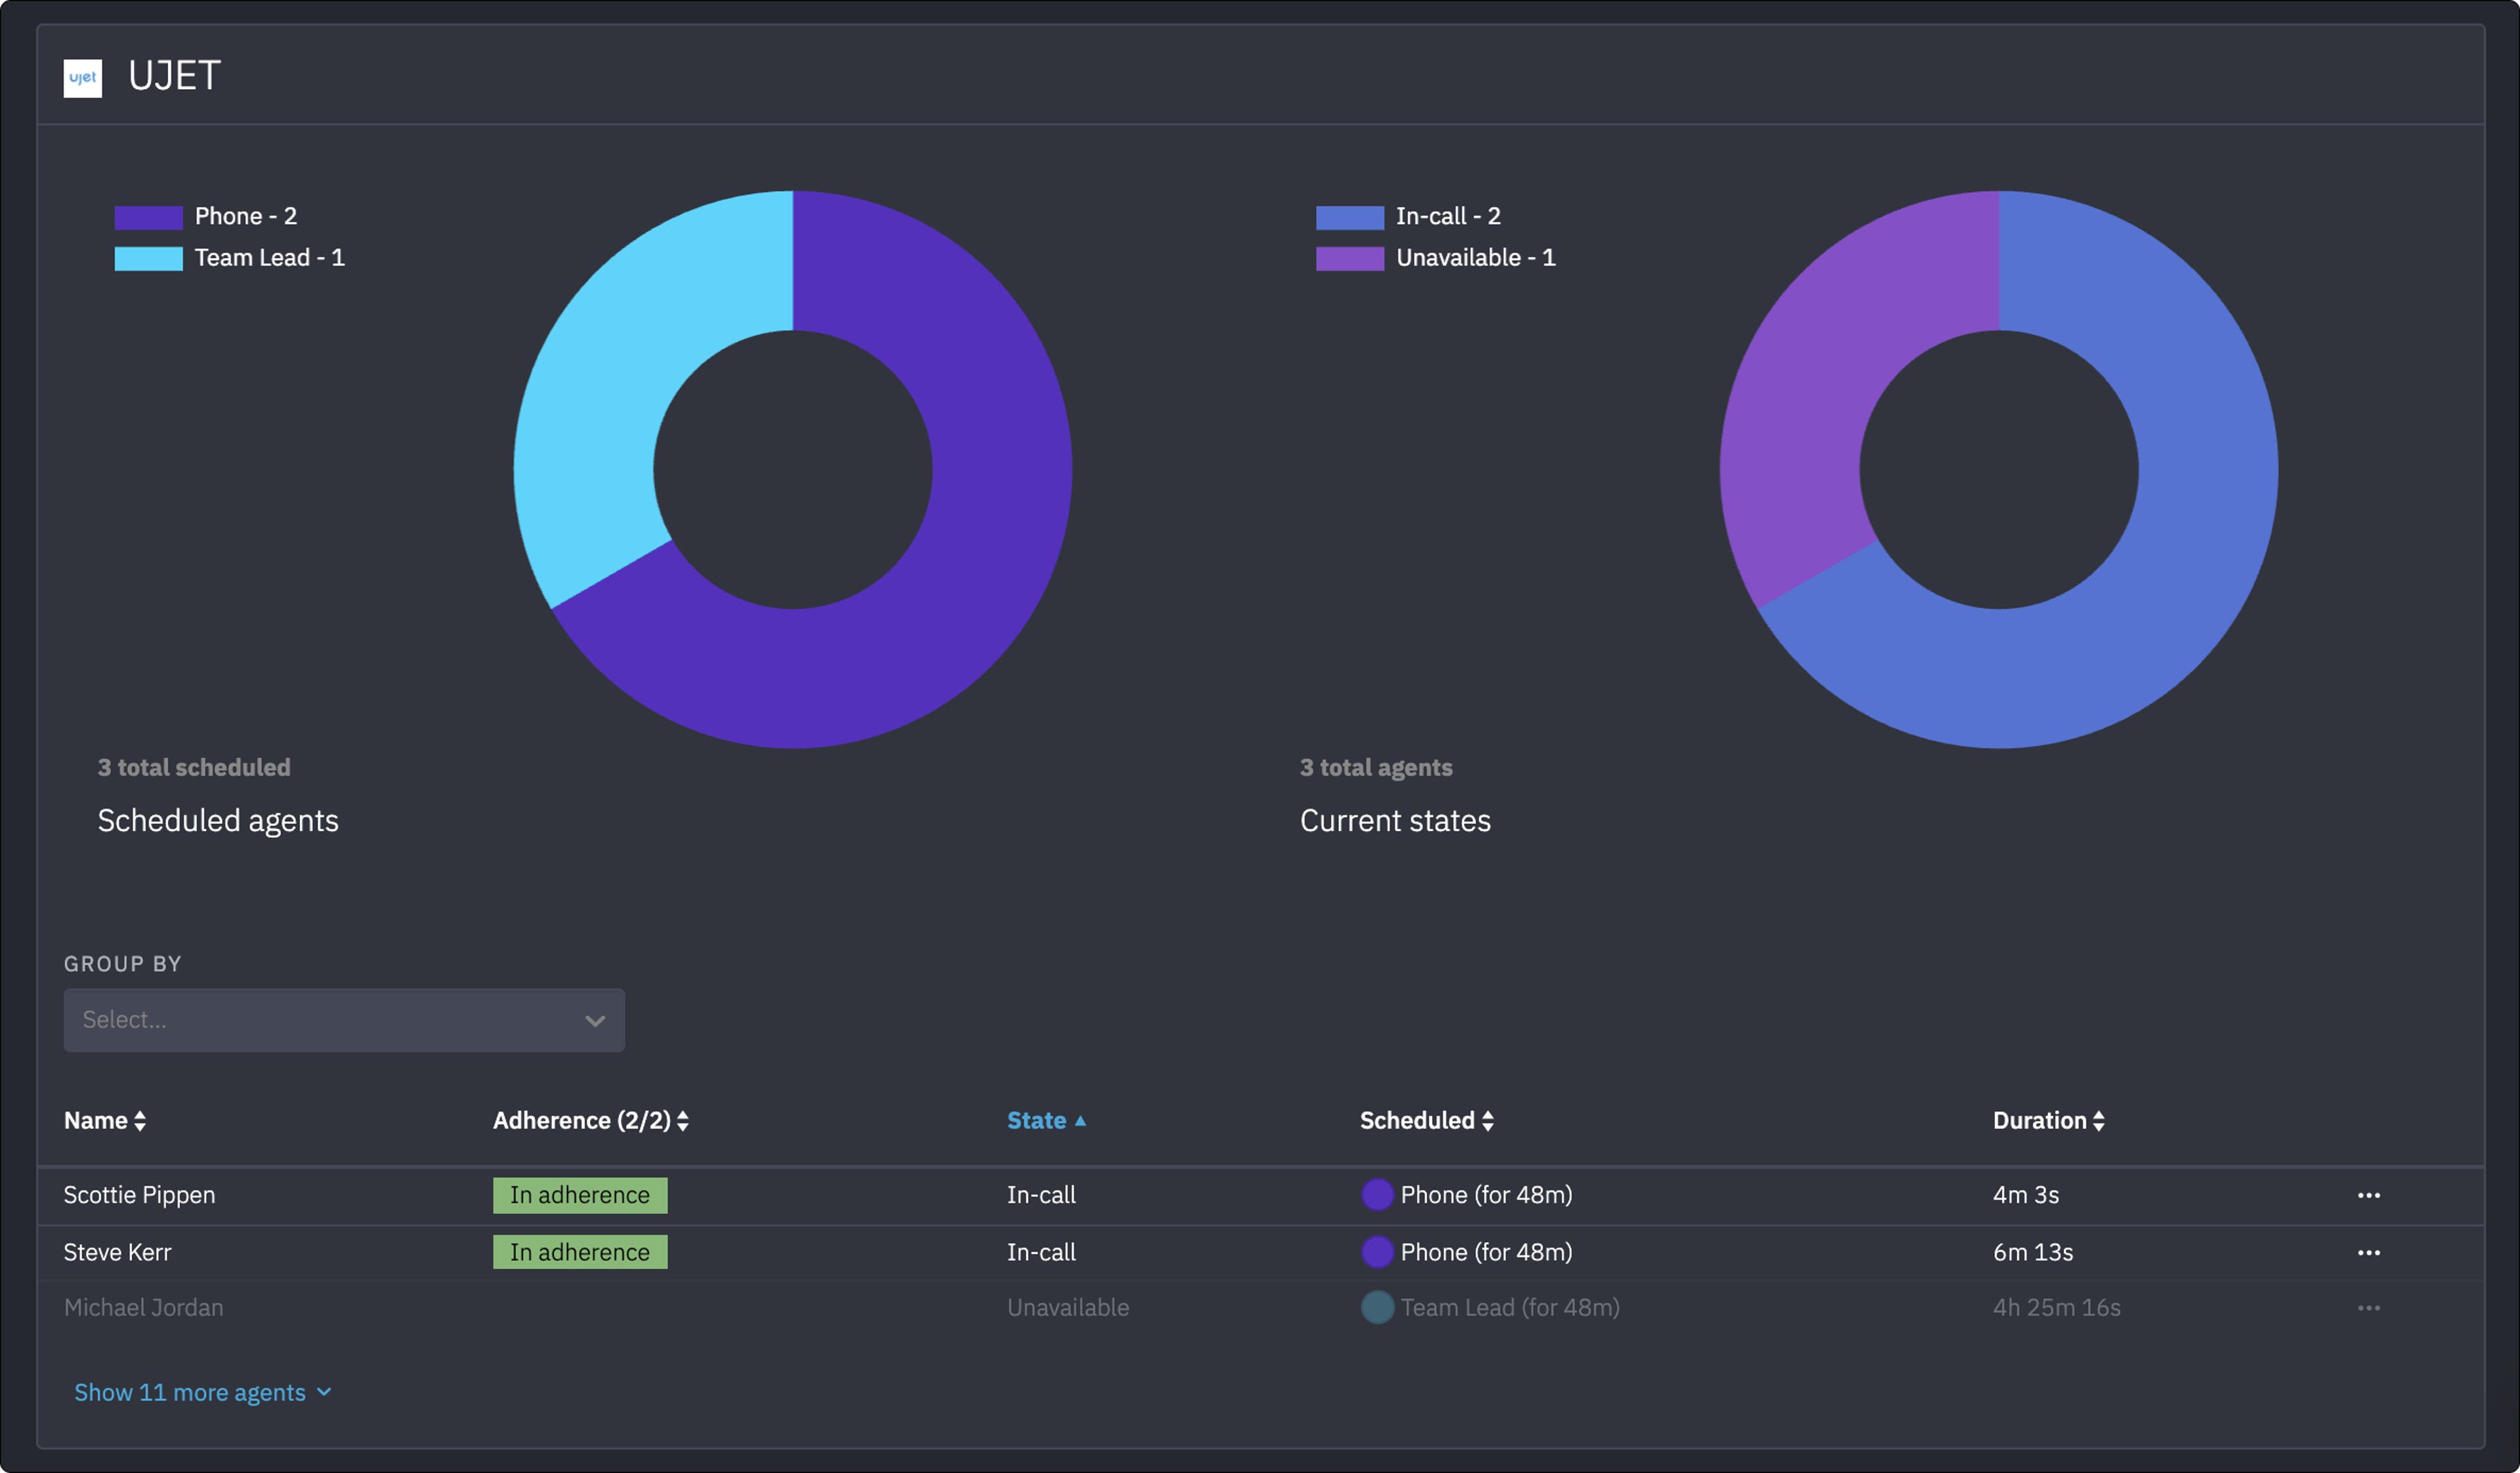The width and height of the screenshot is (2520, 1473).
Task: Toggle State column sort direction
Action: (x=1046, y=1120)
